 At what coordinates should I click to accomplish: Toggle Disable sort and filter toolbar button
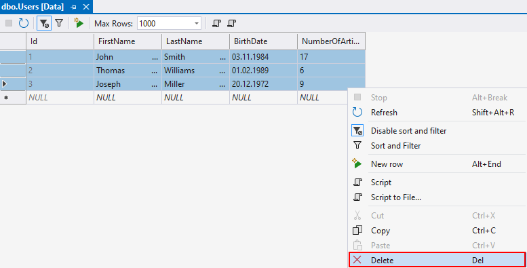click(44, 23)
